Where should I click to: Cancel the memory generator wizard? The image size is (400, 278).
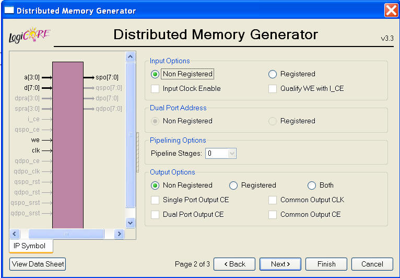coord(372,264)
